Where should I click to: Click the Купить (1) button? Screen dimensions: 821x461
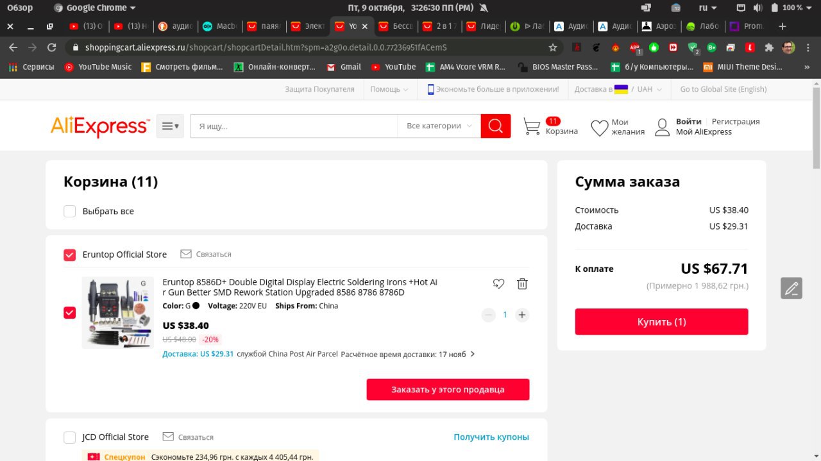[x=661, y=322]
